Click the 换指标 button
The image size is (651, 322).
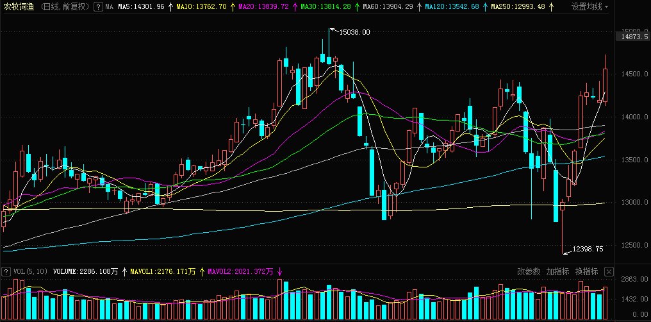click(x=587, y=272)
